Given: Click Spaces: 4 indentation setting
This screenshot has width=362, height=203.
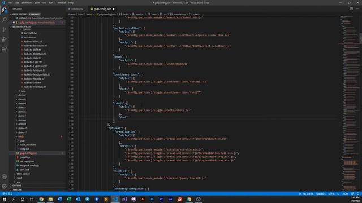Looking at the screenshot, I should coord(321,194).
